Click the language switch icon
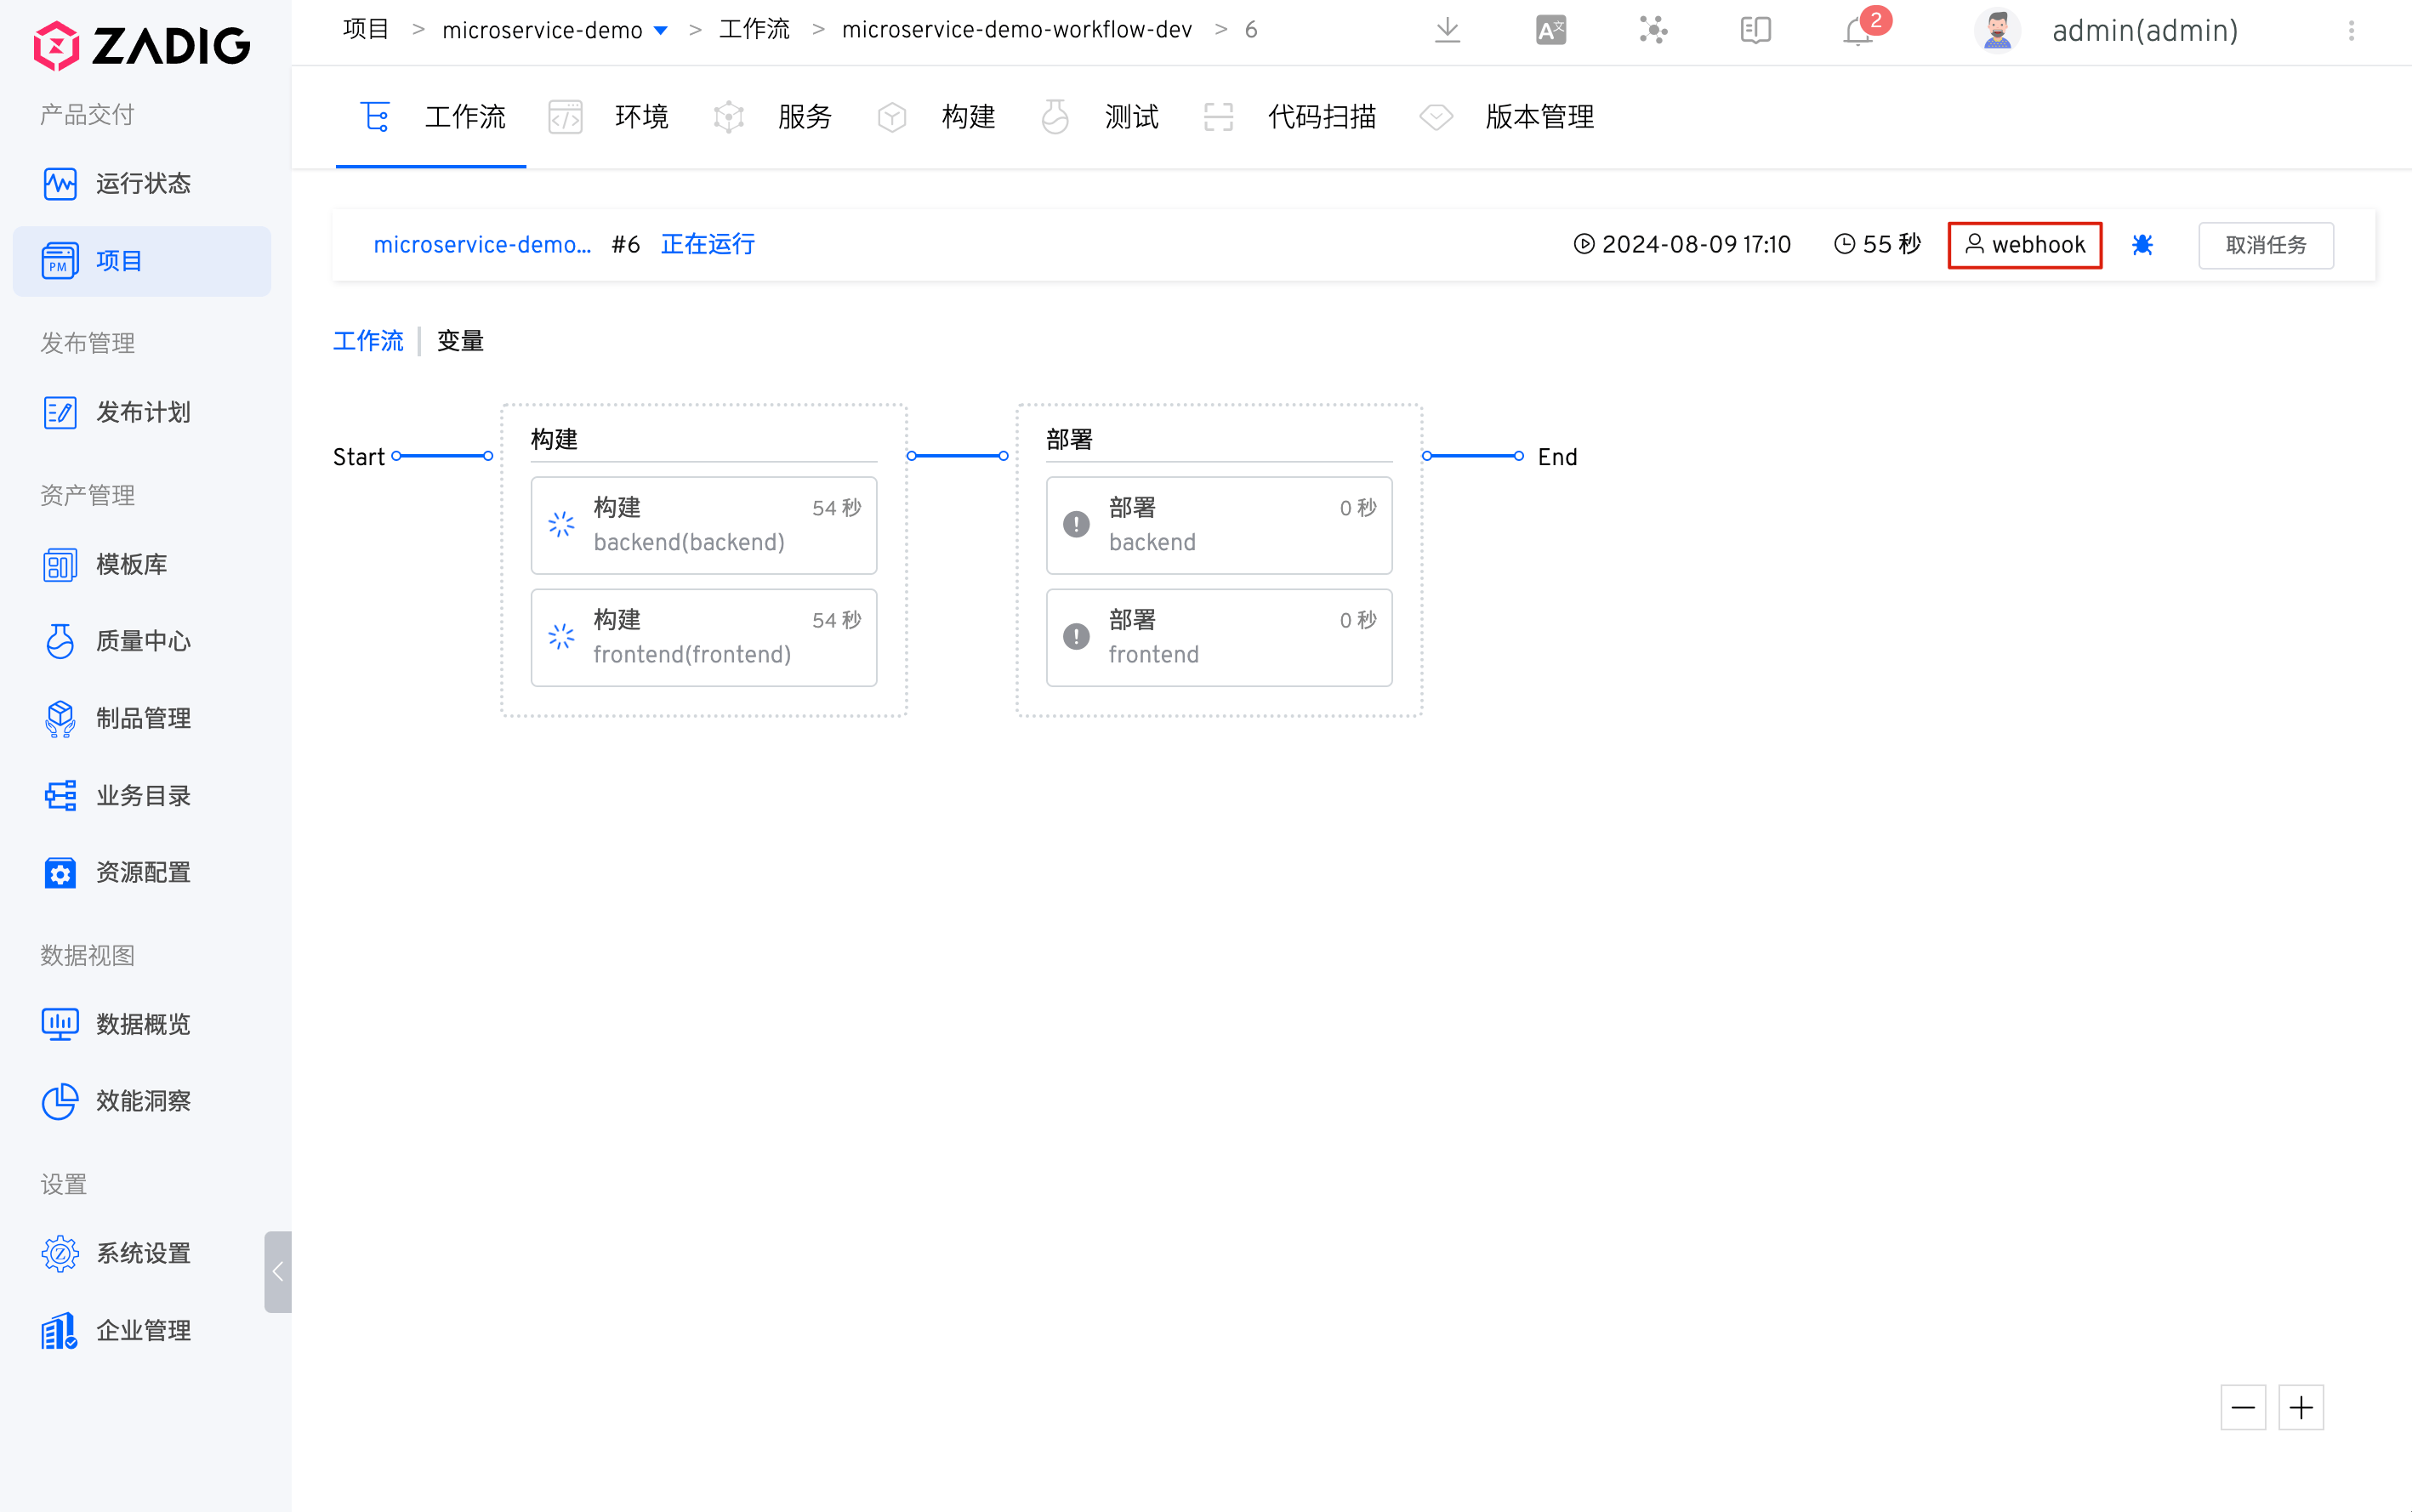This screenshot has height=1512, width=2412. pos(1551,30)
